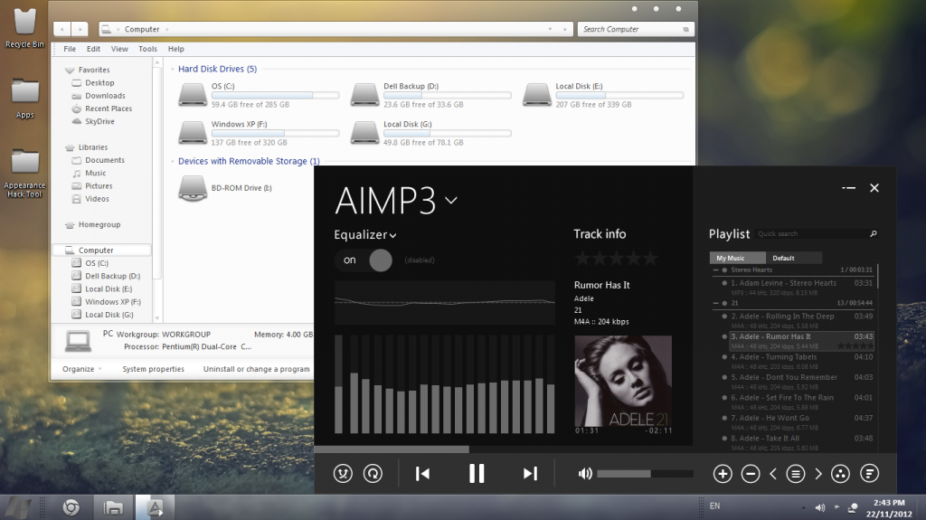Mute the AIMP3 speaker icon
Image resolution: width=926 pixels, height=520 pixels.
click(x=585, y=473)
